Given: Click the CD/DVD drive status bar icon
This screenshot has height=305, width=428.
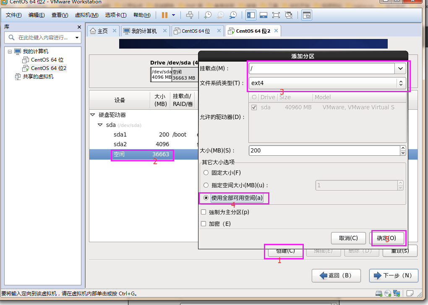Looking at the screenshot, I should (387, 293).
